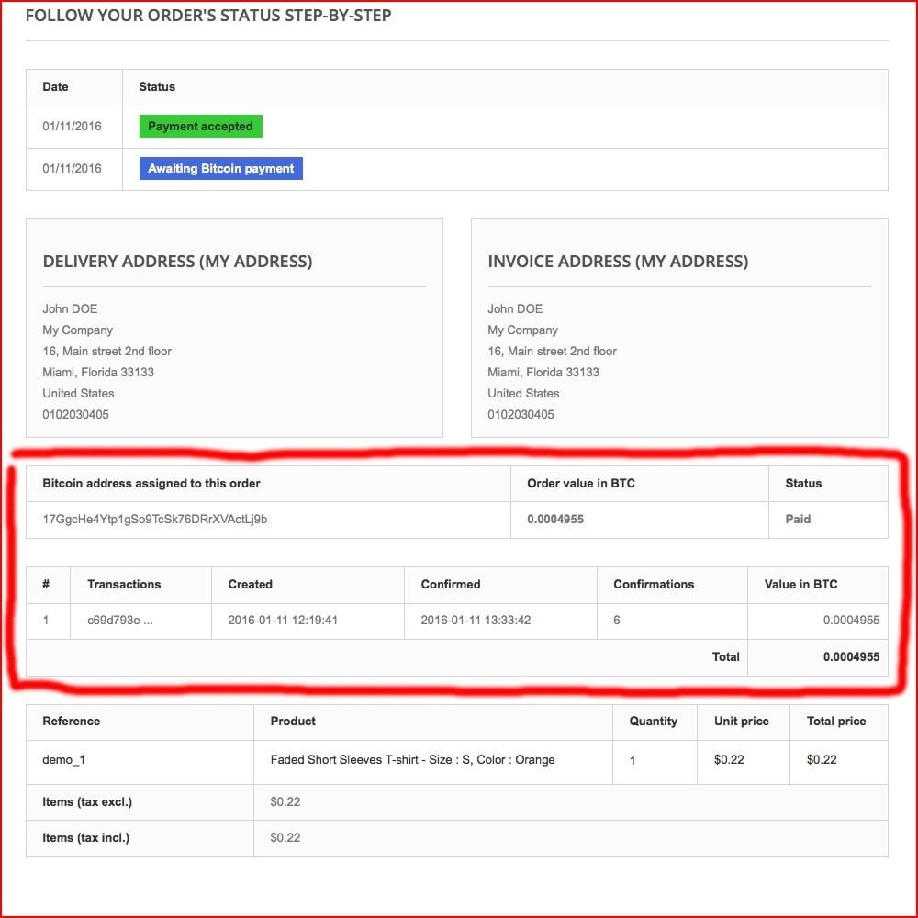This screenshot has width=918, height=918.
Task: Click the Quantity column header
Action: pyautogui.click(x=653, y=722)
